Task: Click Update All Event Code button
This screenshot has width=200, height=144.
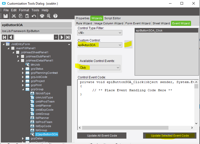Action: pyautogui.click(x=102, y=136)
